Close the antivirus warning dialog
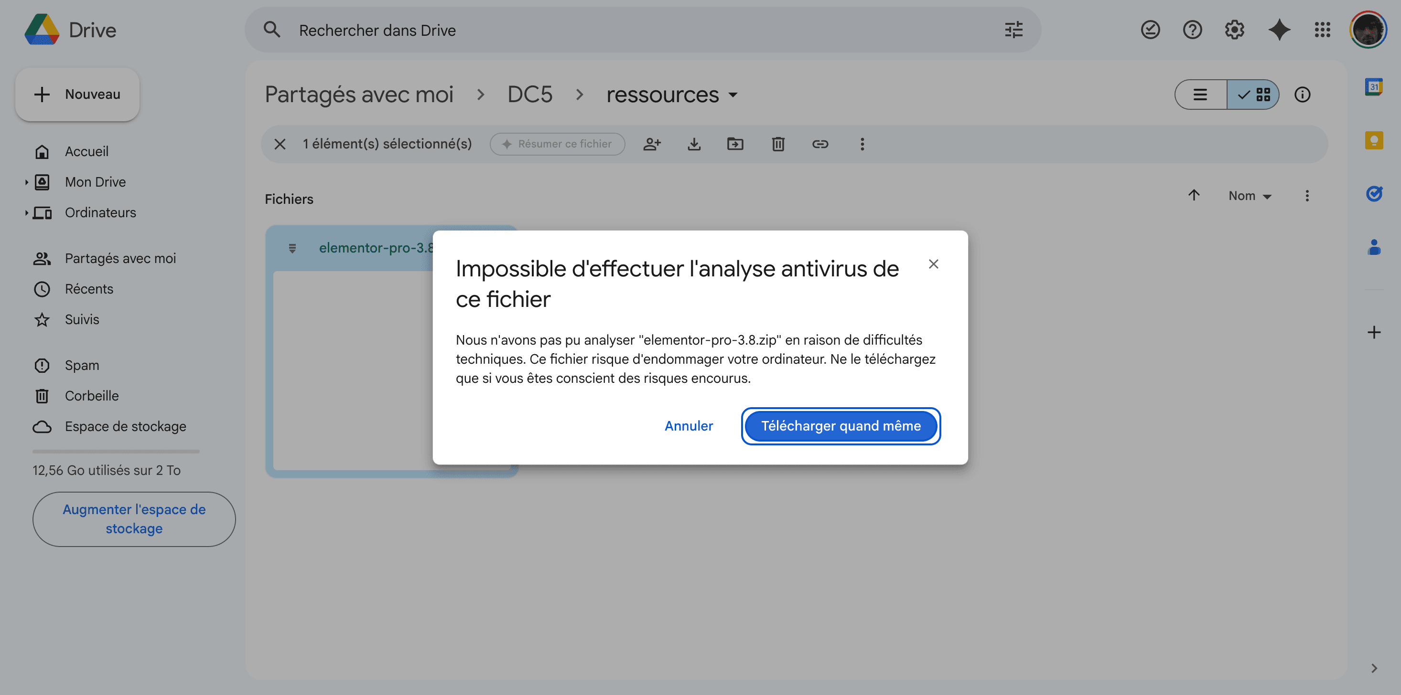The height and width of the screenshot is (695, 1401). click(933, 264)
